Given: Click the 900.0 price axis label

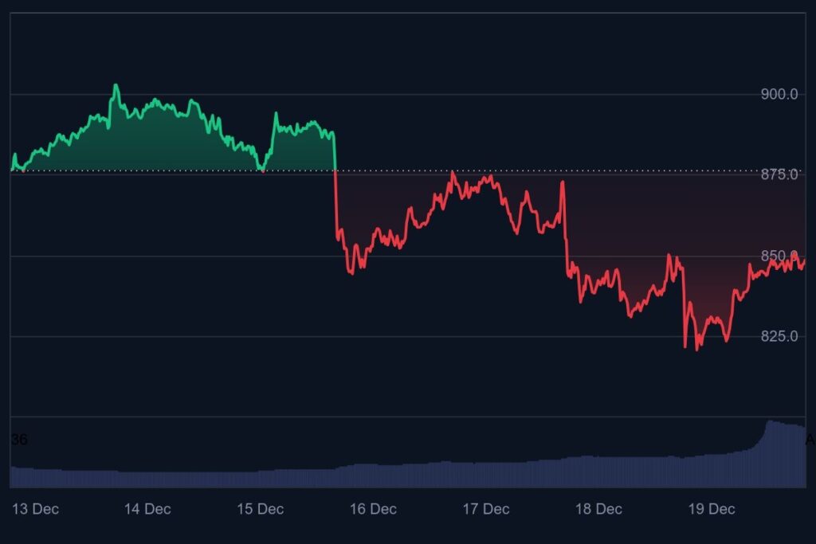Looking at the screenshot, I should coord(780,94).
